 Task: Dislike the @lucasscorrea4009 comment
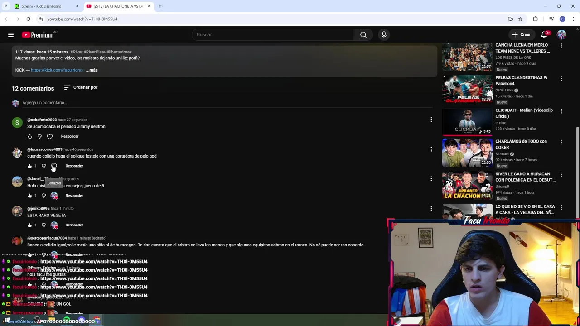pos(44,166)
